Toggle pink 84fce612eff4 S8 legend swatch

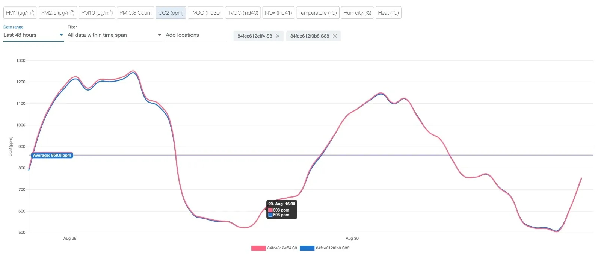tap(258, 248)
